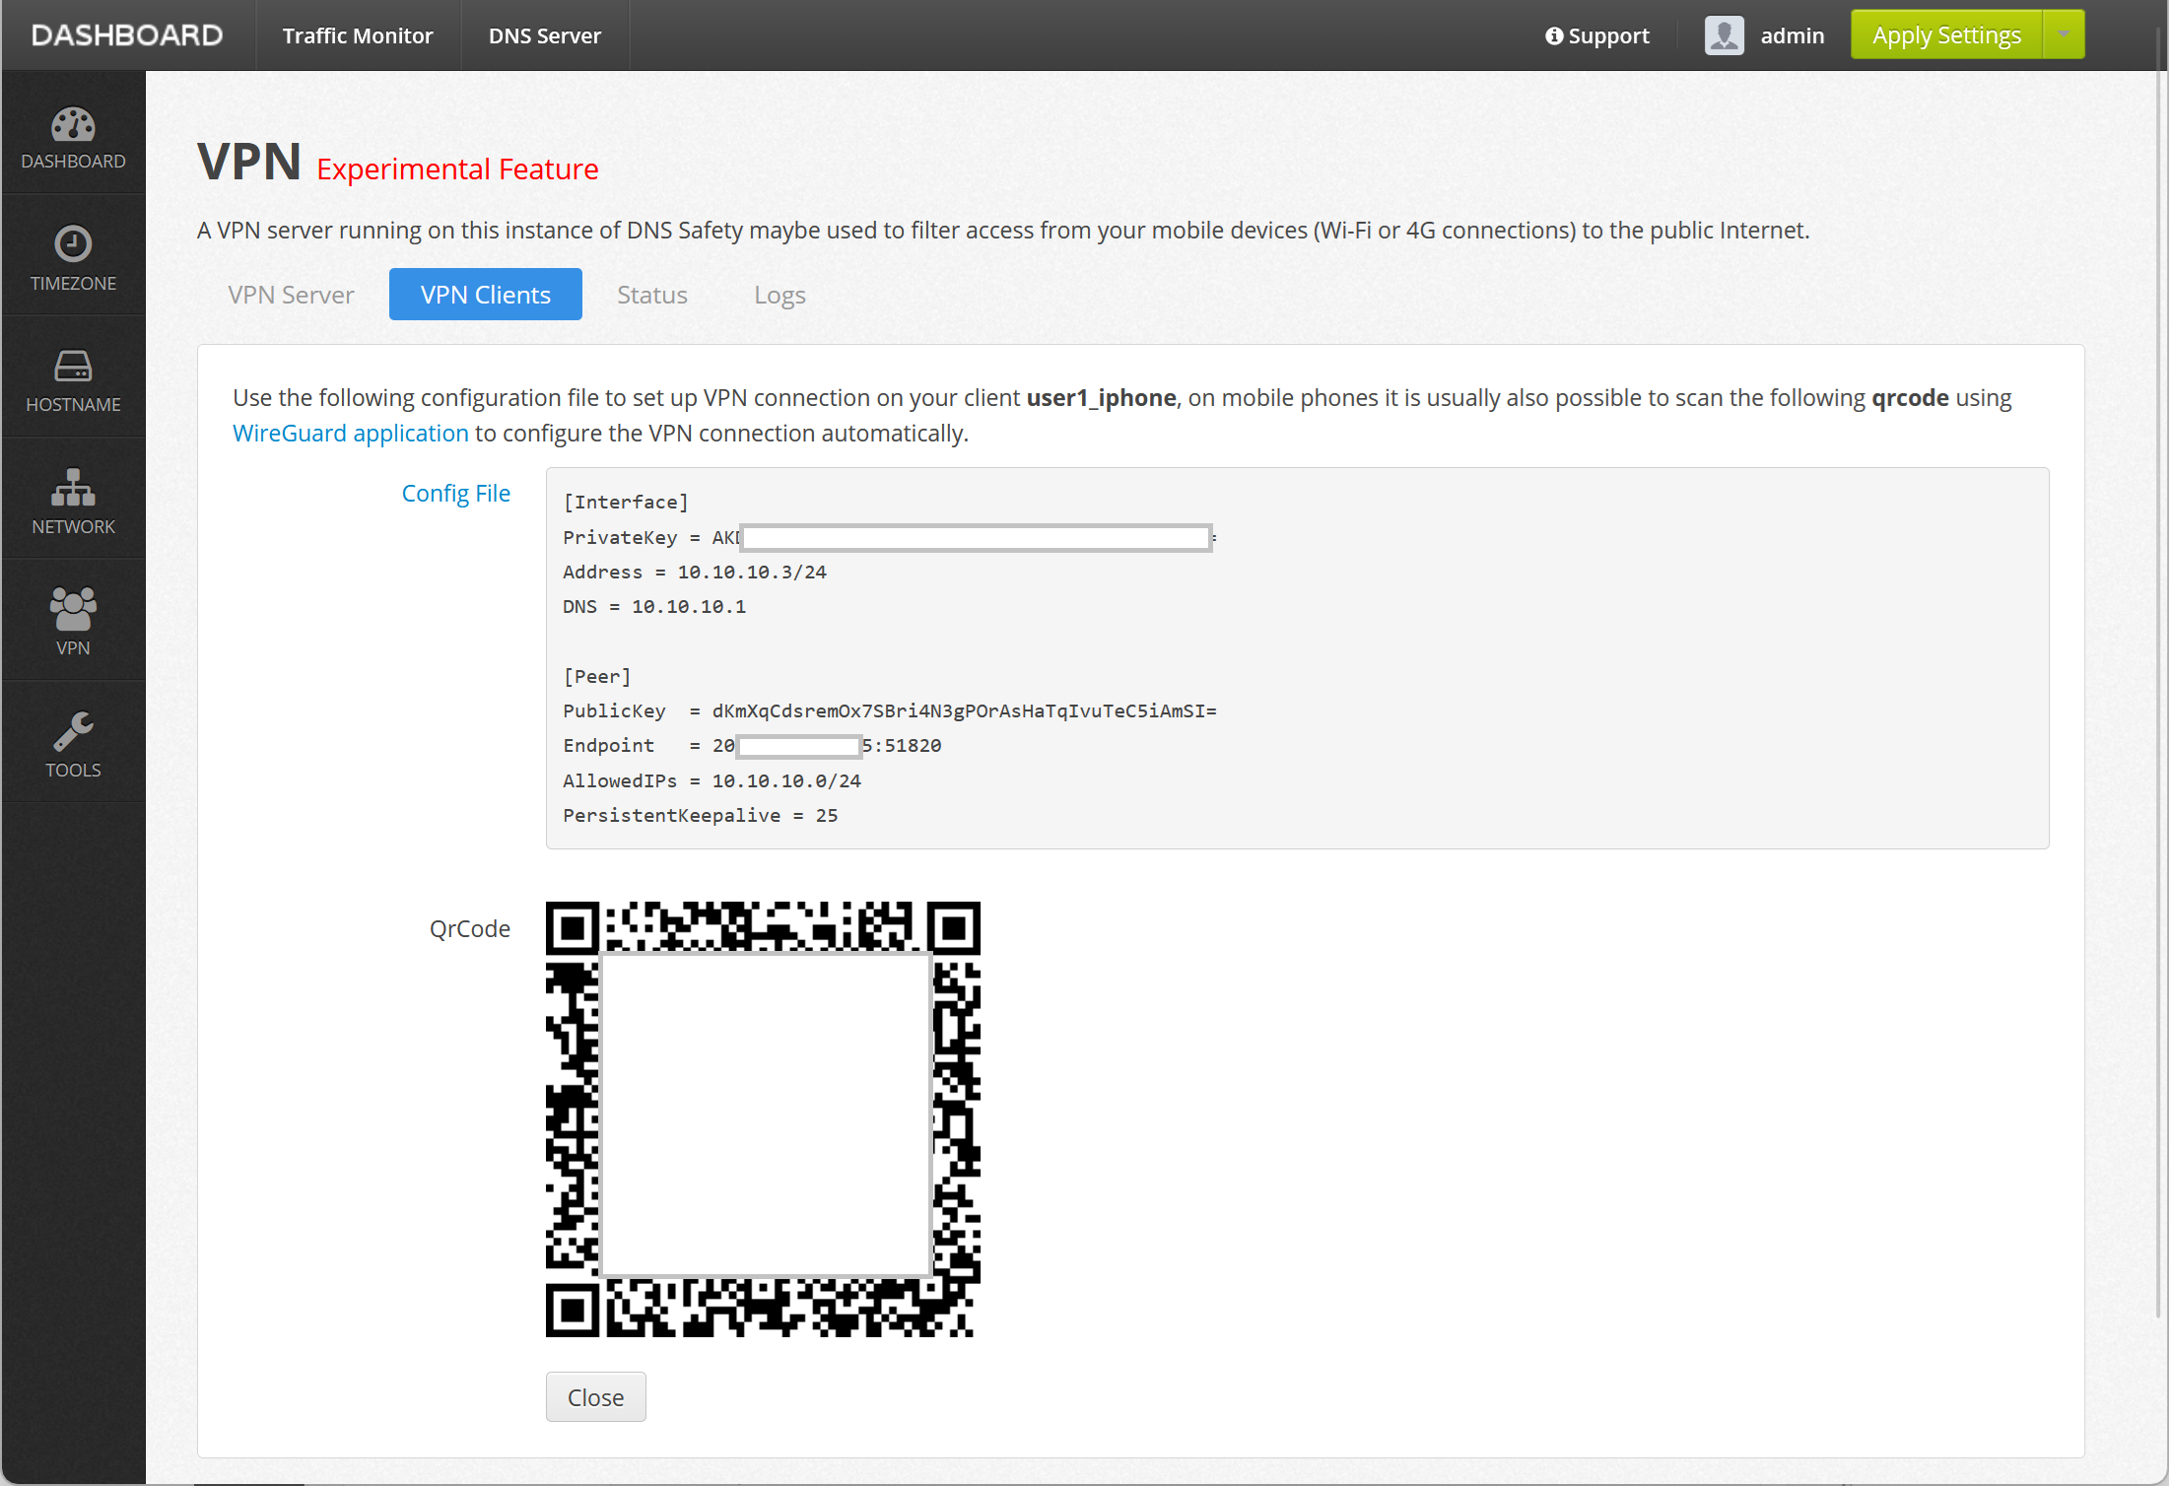Click the Config File link
2169x1486 pixels.
(456, 493)
